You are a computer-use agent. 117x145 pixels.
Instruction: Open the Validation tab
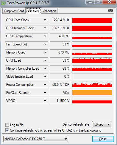coord(49,11)
